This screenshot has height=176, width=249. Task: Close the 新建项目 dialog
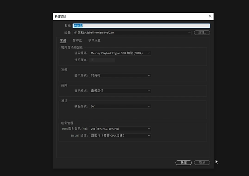[210, 16]
